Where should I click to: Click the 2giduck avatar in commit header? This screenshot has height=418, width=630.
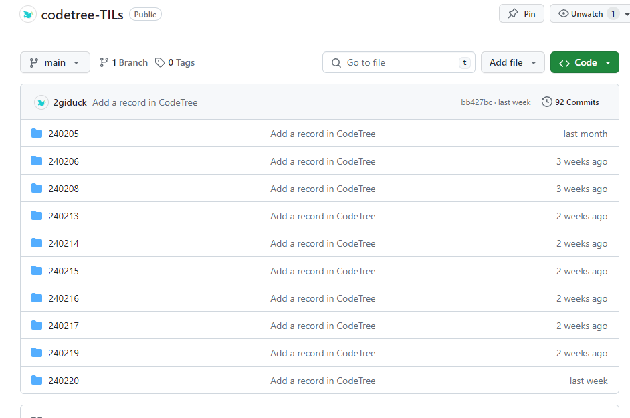tap(41, 102)
